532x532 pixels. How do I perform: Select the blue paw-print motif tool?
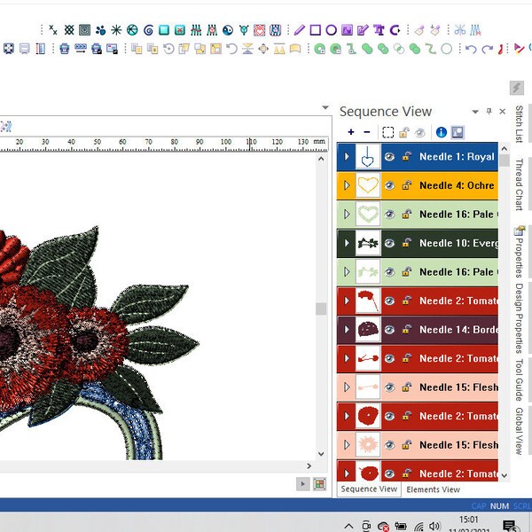pos(100,30)
